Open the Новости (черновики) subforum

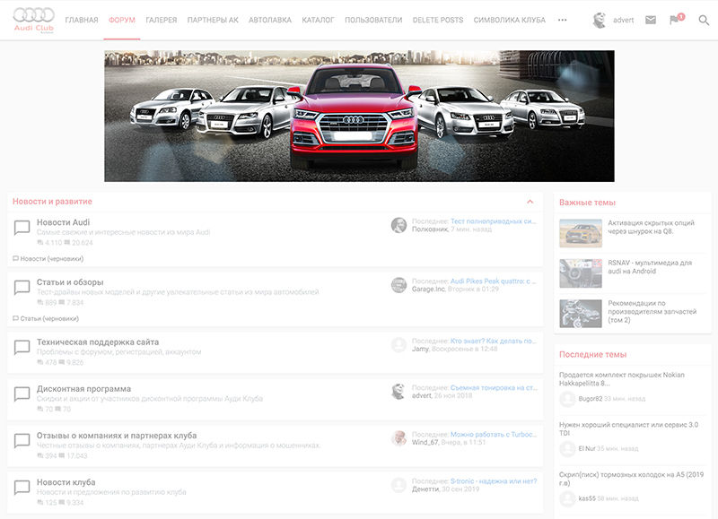tap(52, 259)
